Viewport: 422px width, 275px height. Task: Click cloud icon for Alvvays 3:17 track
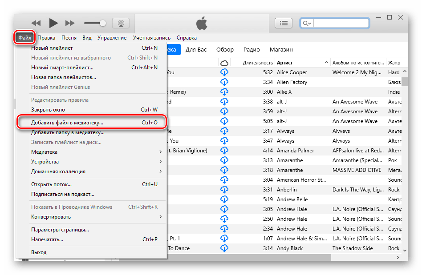[224, 131]
